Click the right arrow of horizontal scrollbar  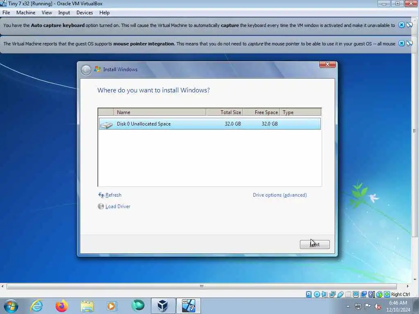[x=408, y=286]
